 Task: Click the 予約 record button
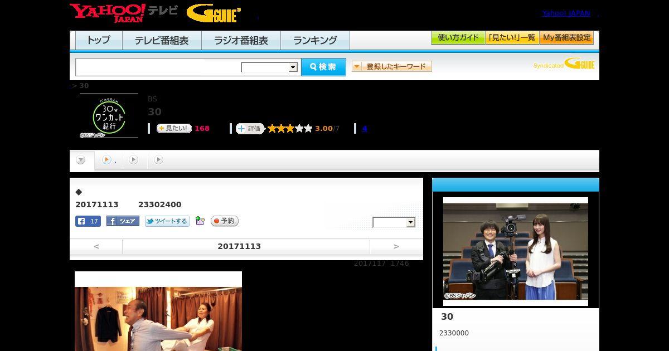pos(225,221)
